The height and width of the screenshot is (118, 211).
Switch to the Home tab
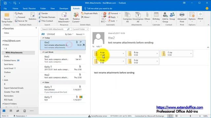pos(15,9)
